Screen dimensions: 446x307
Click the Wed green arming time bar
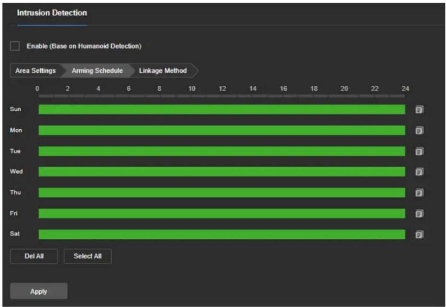222,171
